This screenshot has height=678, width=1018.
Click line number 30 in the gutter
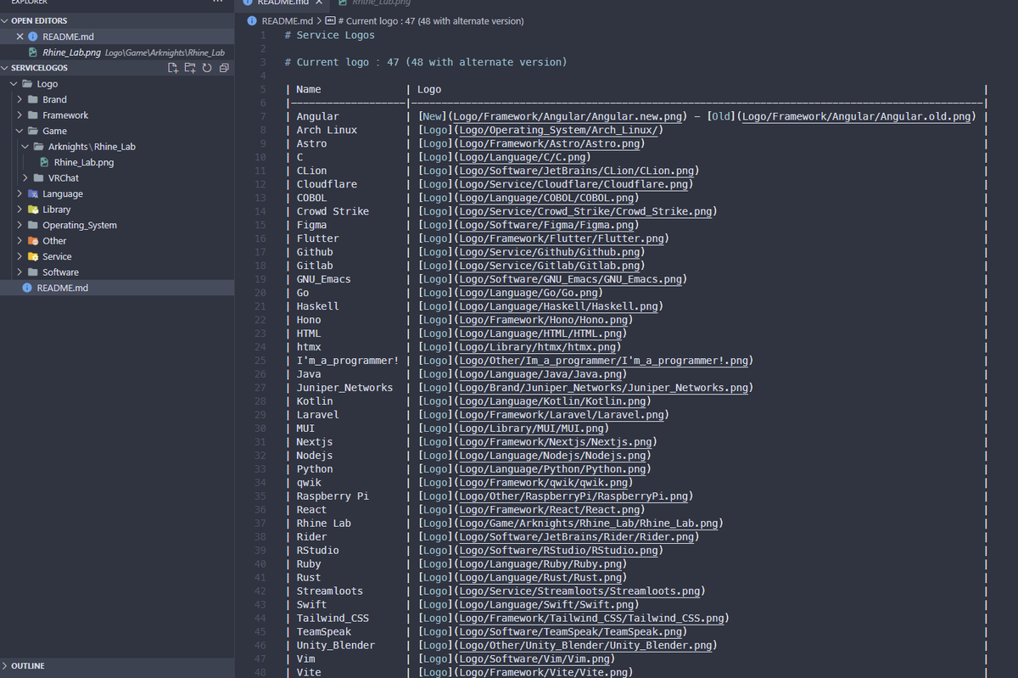260,429
